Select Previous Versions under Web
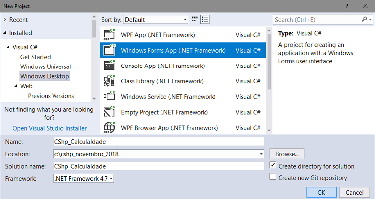This screenshot has height=199, width=375. coord(51,96)
